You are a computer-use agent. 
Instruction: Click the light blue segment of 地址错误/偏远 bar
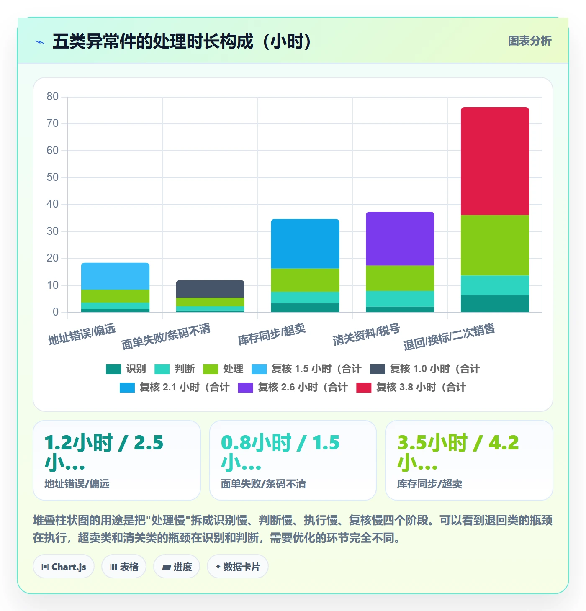(115, 276)
